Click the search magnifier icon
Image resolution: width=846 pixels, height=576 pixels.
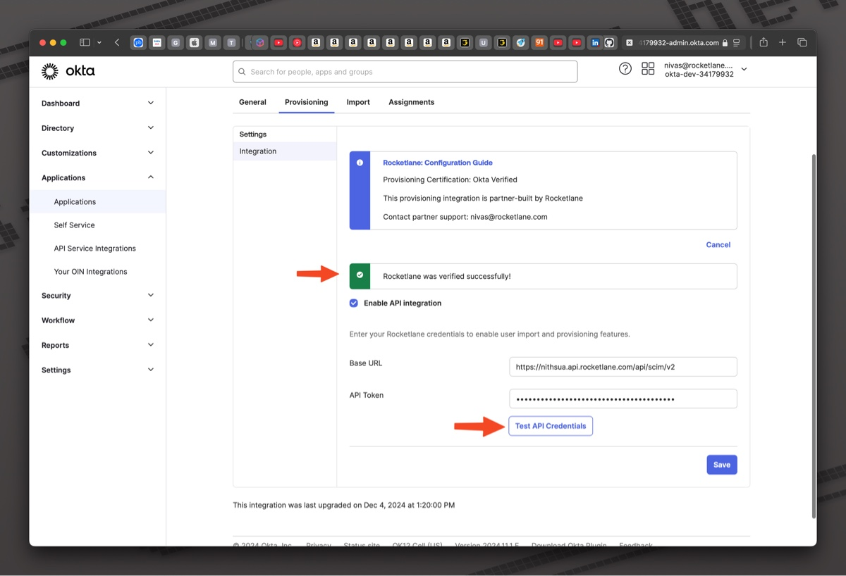click(x=243, y=72)
